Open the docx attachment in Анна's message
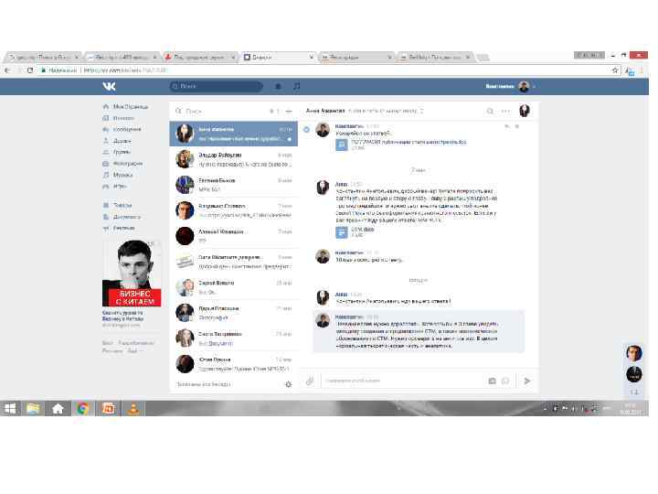This screenshot has width=658, height=494. click(x=355, y=232)
